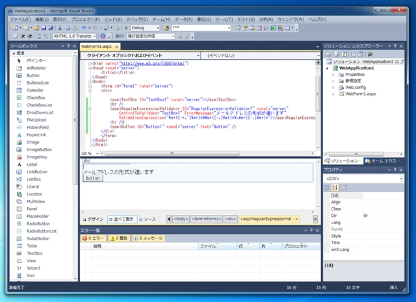Open the client objects and events dropdown
Screen dimensions: 416x302
[x=198, y=55]
